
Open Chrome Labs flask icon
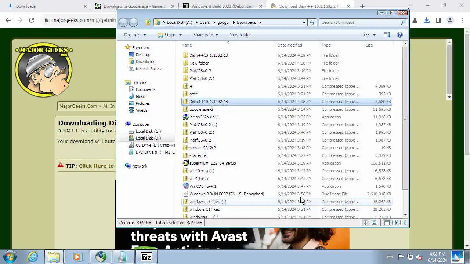click(x=415, y=20)
